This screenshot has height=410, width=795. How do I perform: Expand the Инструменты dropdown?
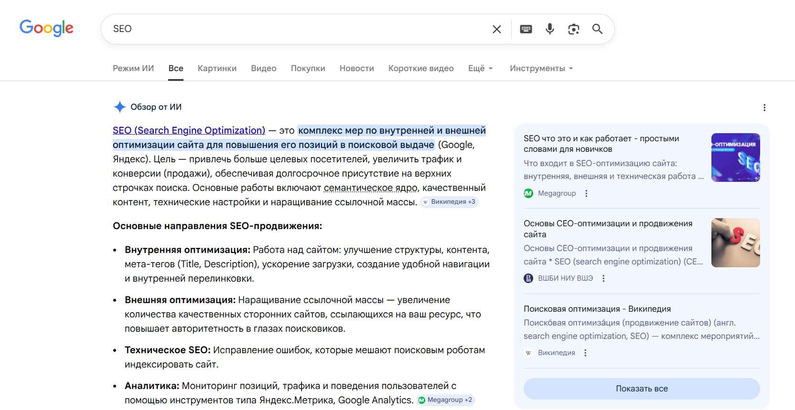tap(541, 68)
